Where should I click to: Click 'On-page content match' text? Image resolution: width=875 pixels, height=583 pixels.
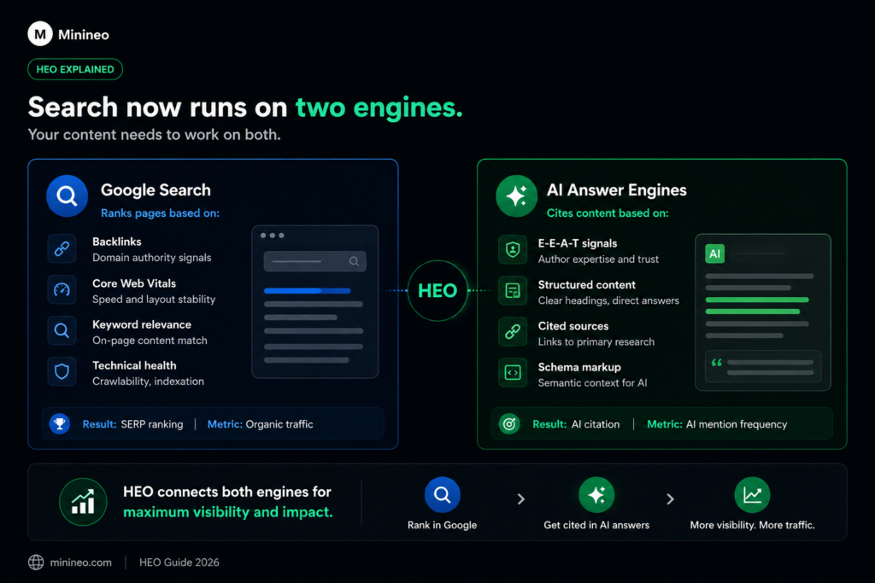tap(150, 341)
